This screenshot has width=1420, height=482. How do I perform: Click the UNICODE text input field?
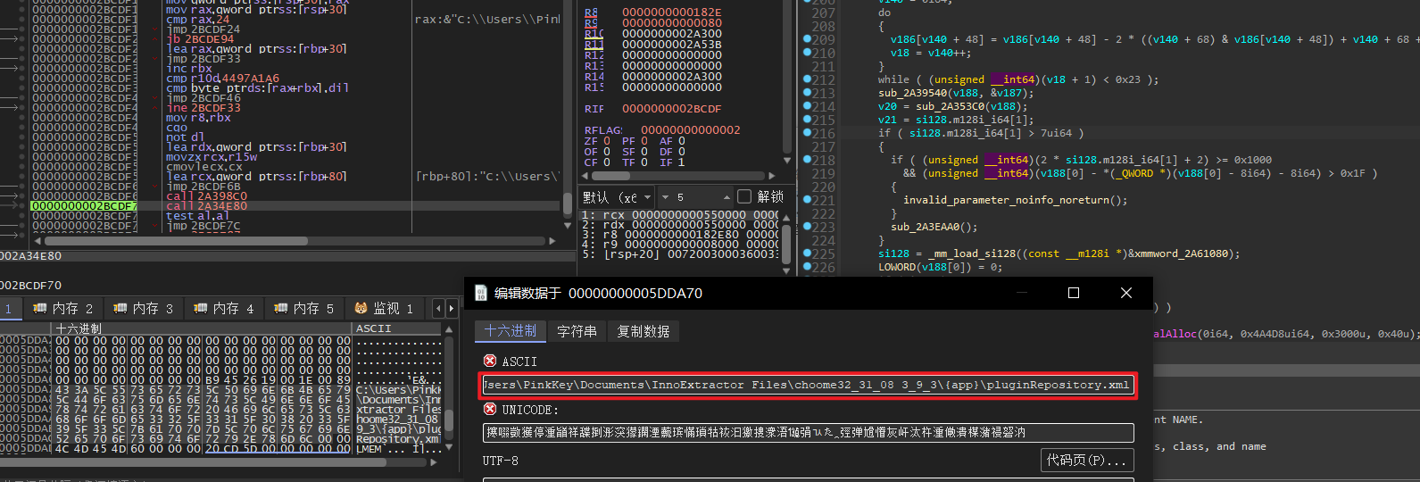pyautogui.click(x=808, y=432)
